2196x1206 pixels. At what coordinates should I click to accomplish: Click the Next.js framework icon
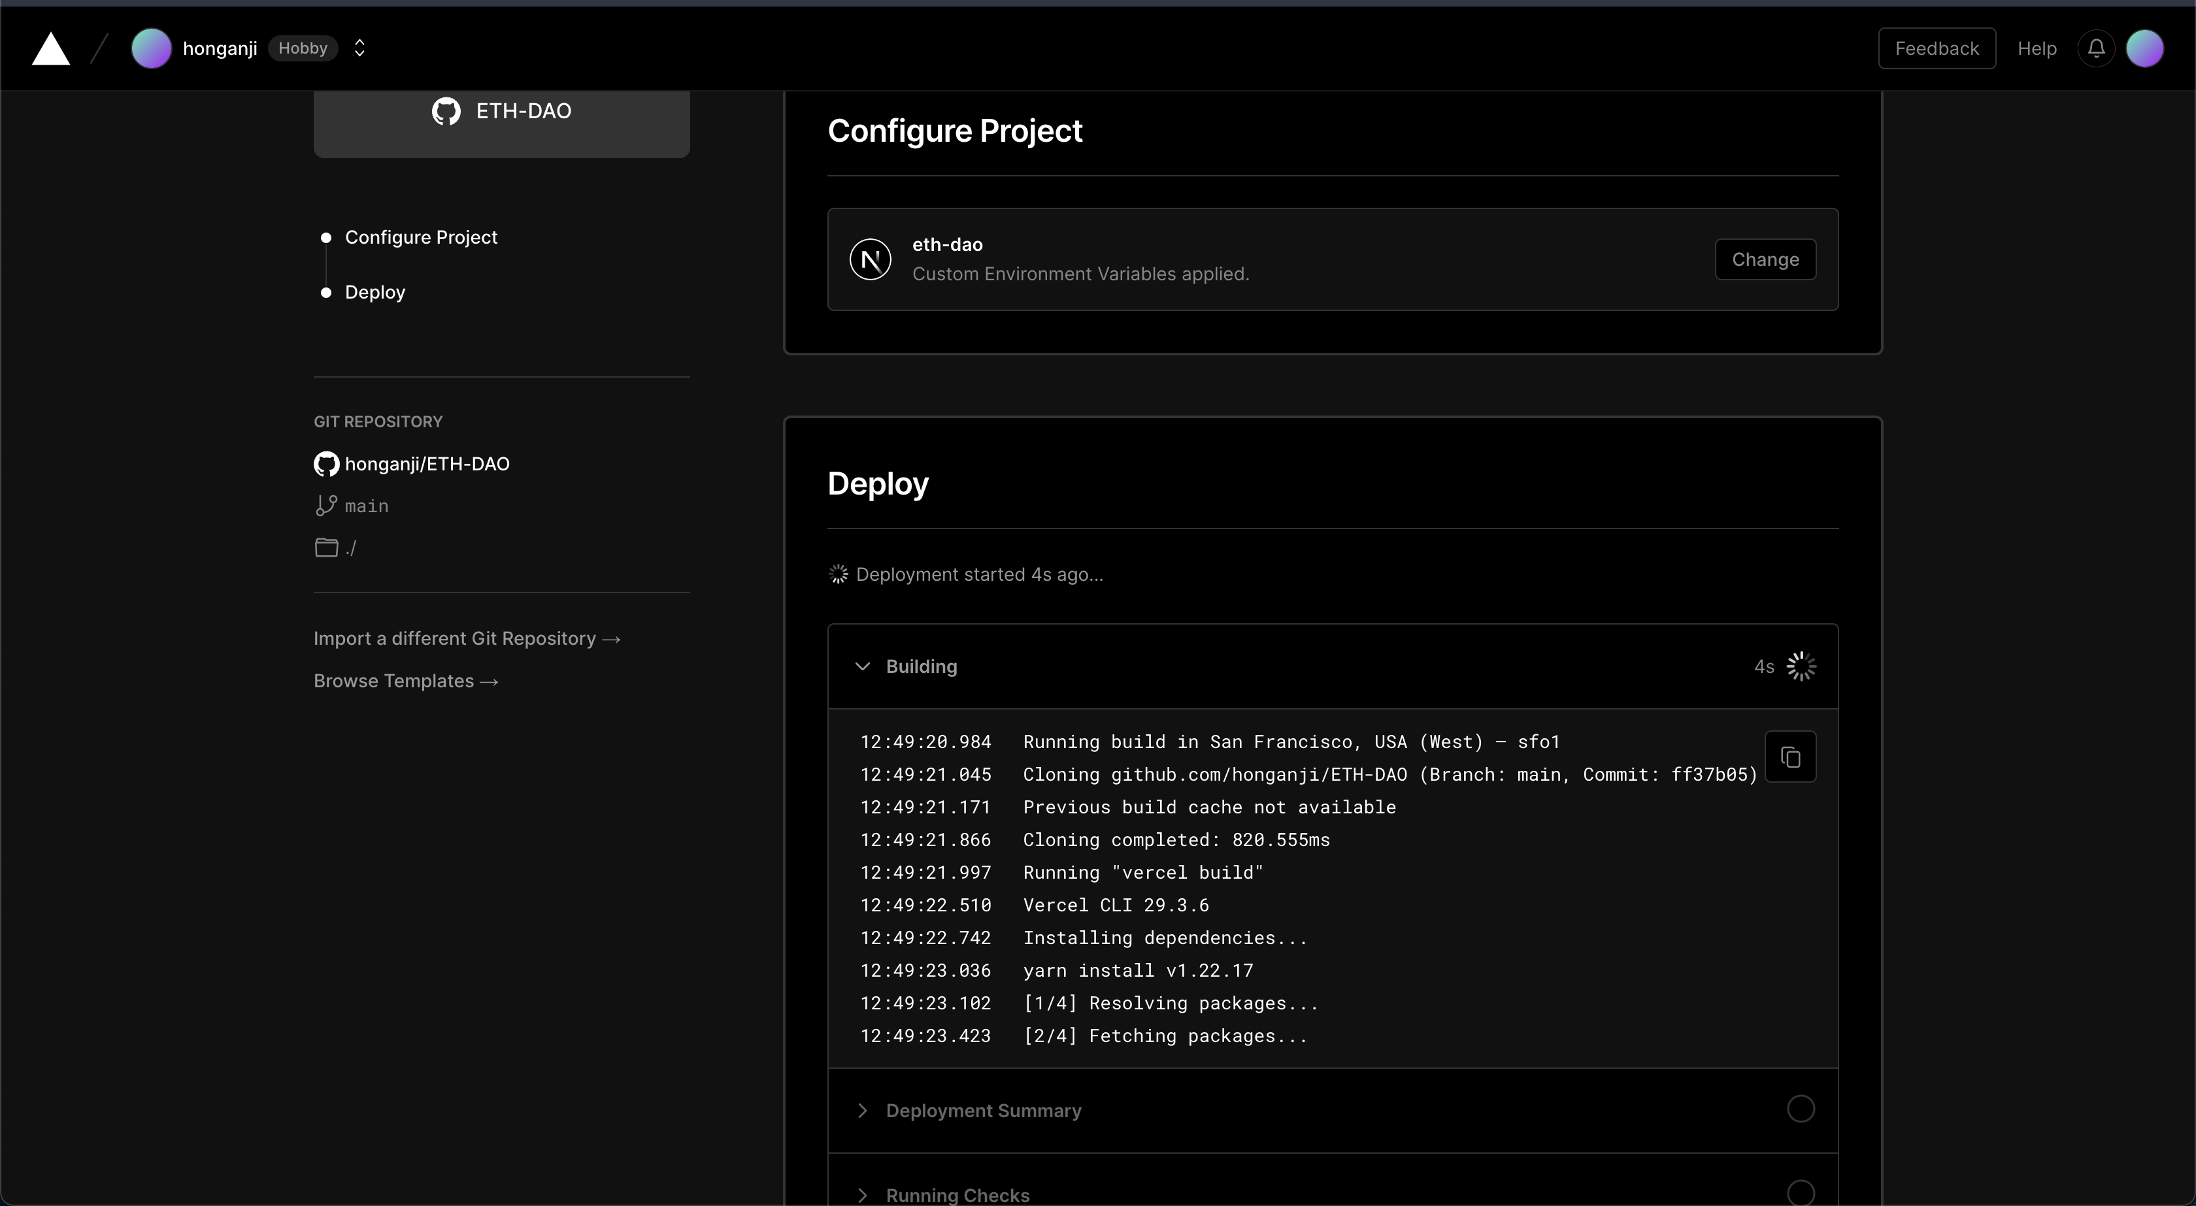[871, 260]
